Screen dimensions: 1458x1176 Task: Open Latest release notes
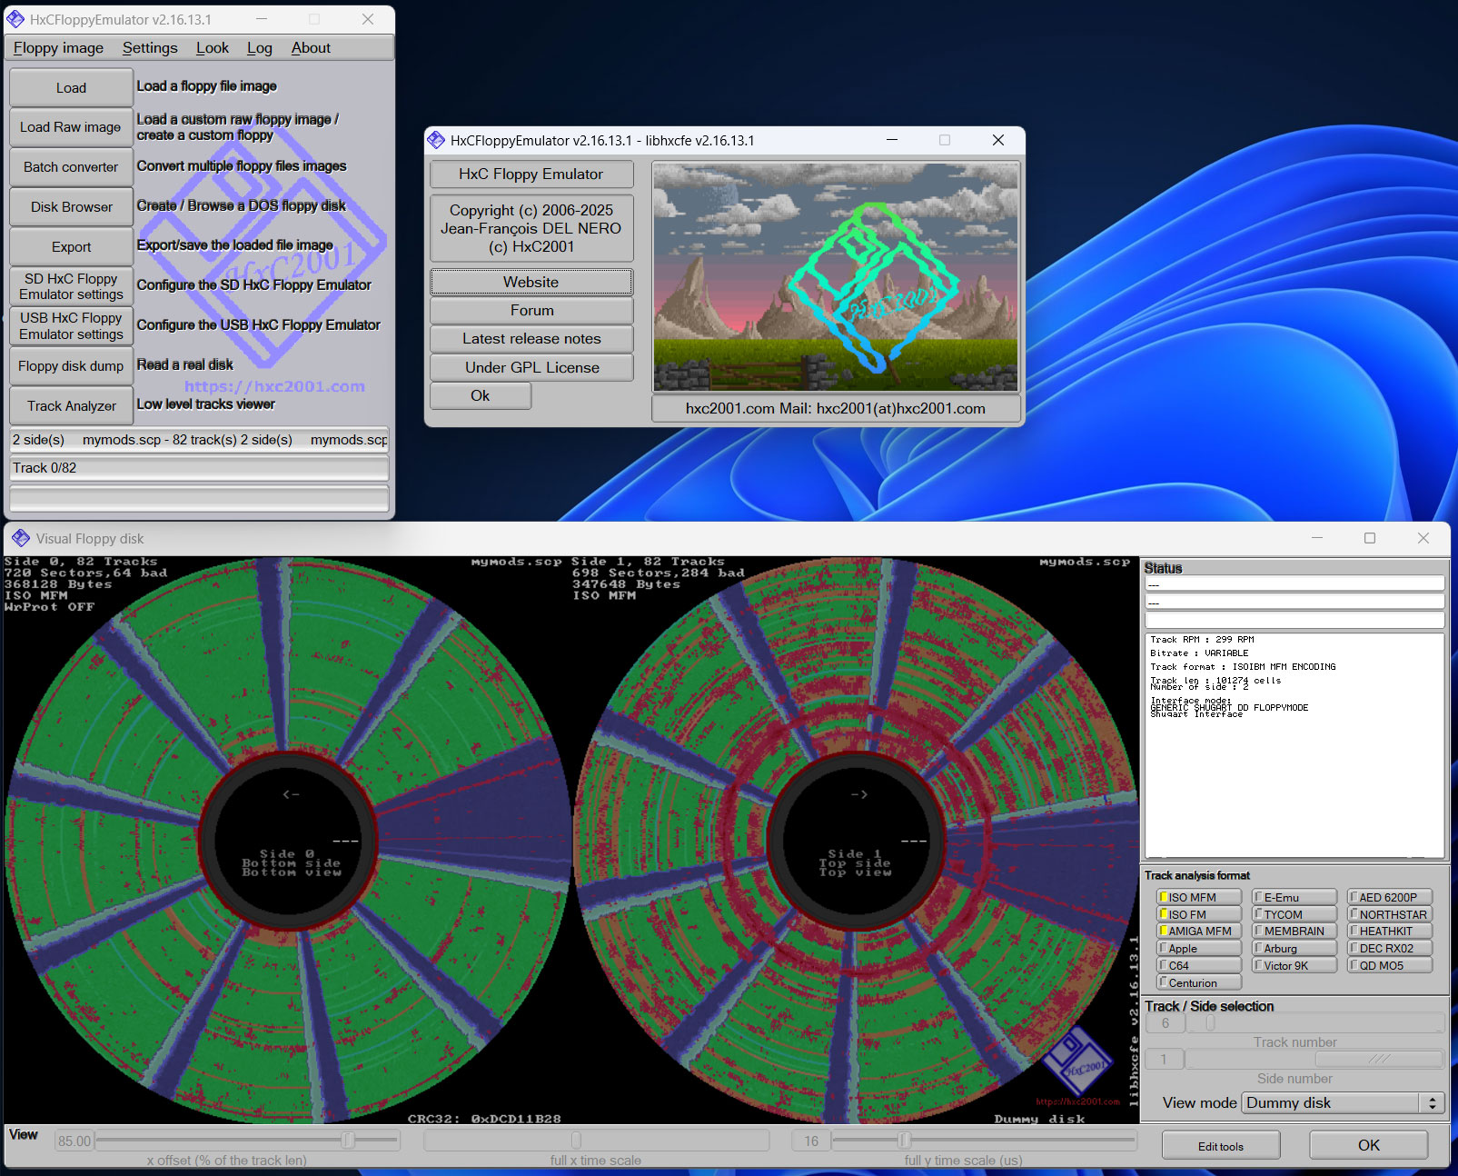531,338
